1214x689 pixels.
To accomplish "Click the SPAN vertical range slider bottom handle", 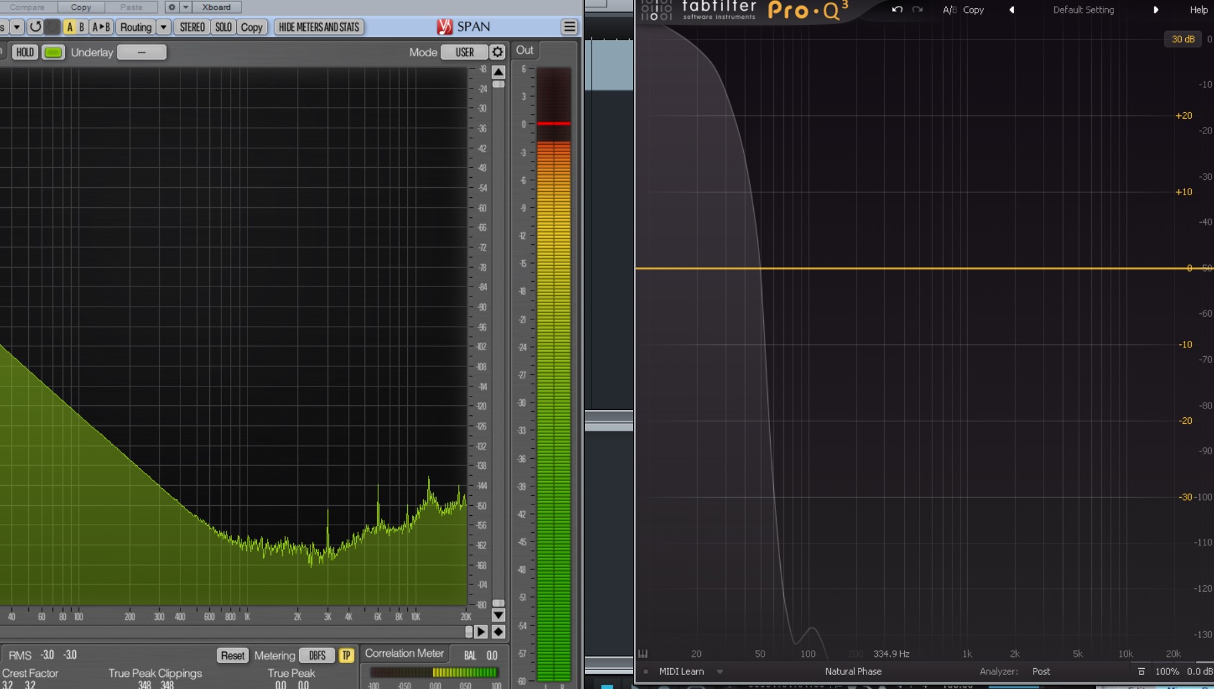I will click(498, 603).
